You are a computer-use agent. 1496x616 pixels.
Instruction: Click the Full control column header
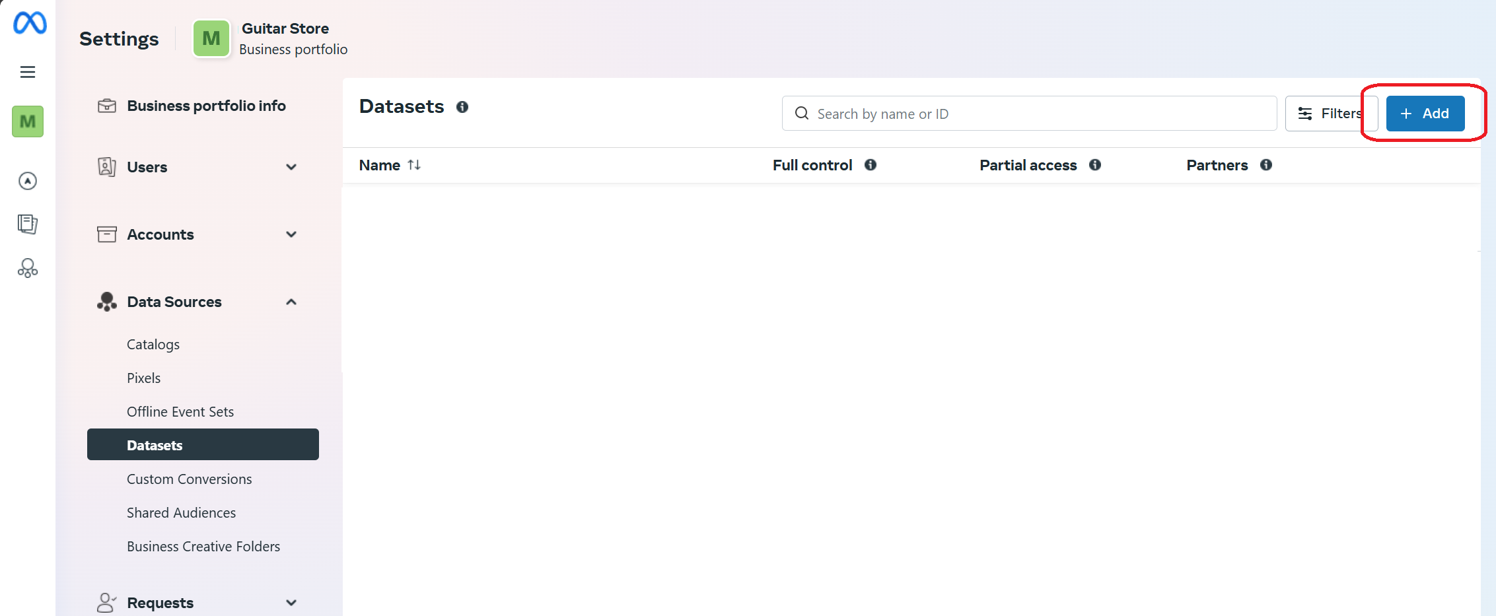coord(812,165)
